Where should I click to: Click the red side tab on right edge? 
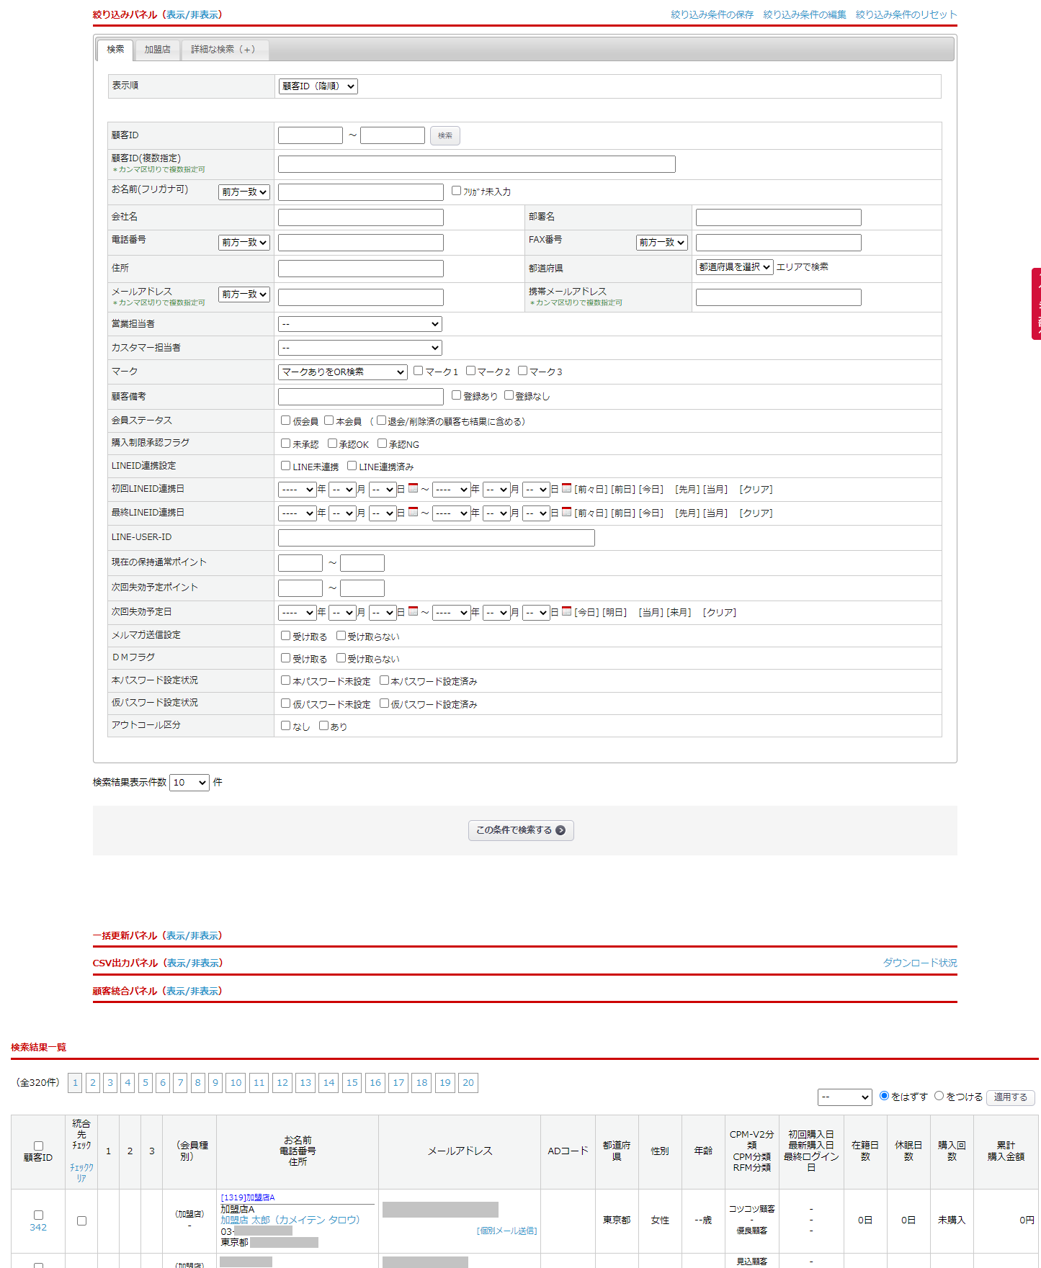point(1036,303)
